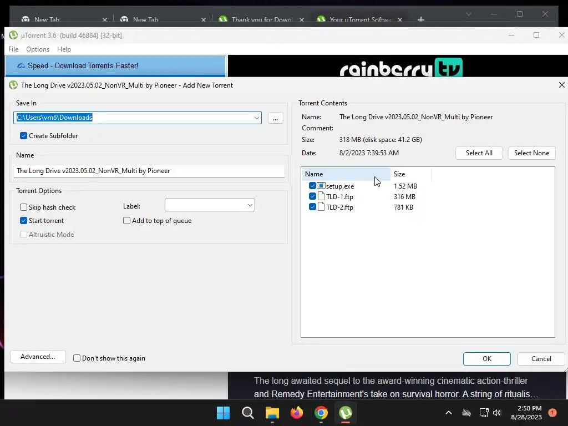Open the notification badge in the tray
The height and width of the screenshot is (426, 568).
552,413
